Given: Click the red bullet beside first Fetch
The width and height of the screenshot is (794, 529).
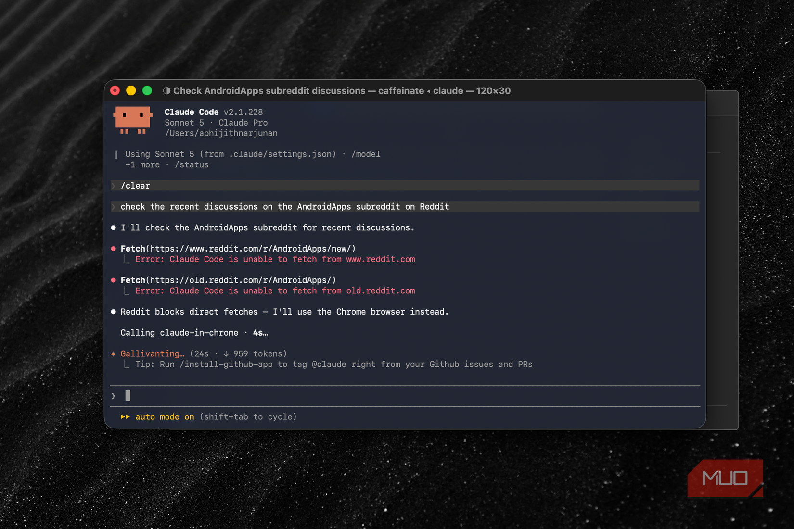Looking at the screenshot, I should tap(114, 249).
